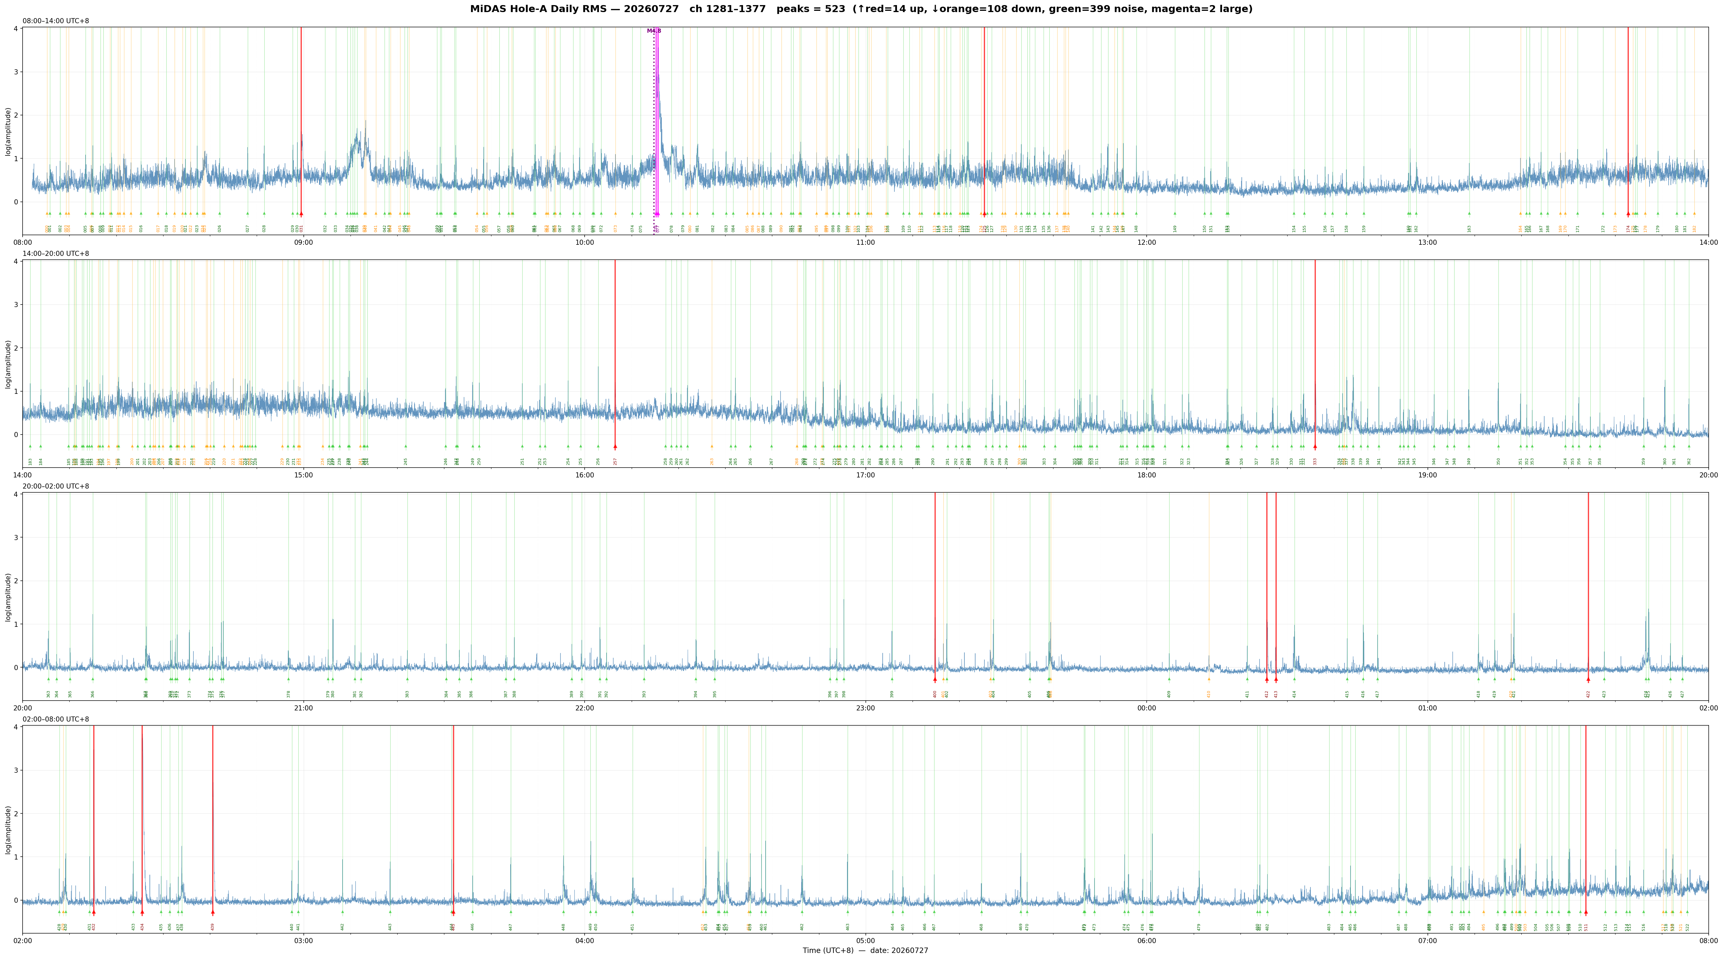Click the orange peak number label 410

(1209, 694)
